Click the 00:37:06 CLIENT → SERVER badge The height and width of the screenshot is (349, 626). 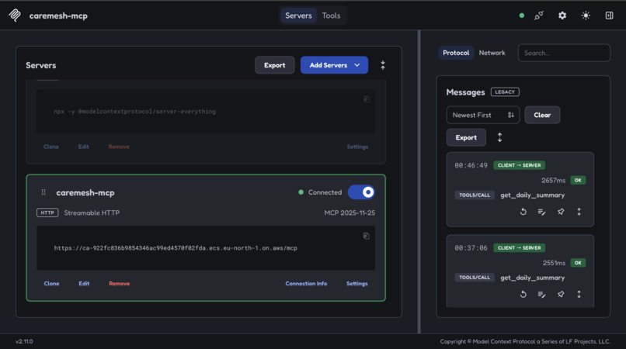519,247
